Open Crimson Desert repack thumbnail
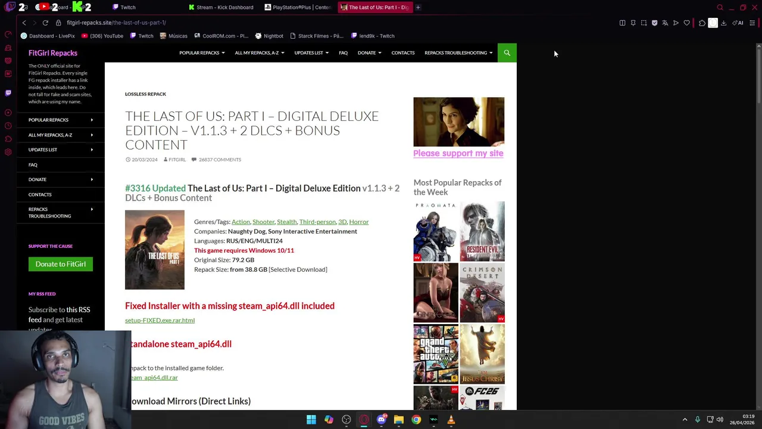The image size is (762, 429). [482, 293]
